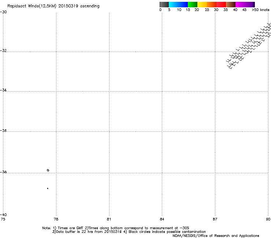271x238 pixels.
Task: Click the black contamination circle near -38 latitude
Action: (48, 170)
